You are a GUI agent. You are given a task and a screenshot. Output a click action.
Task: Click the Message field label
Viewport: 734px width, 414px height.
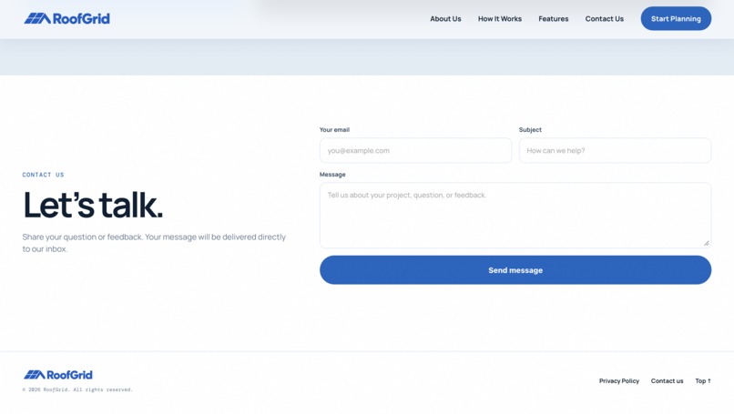pos(332,175)
